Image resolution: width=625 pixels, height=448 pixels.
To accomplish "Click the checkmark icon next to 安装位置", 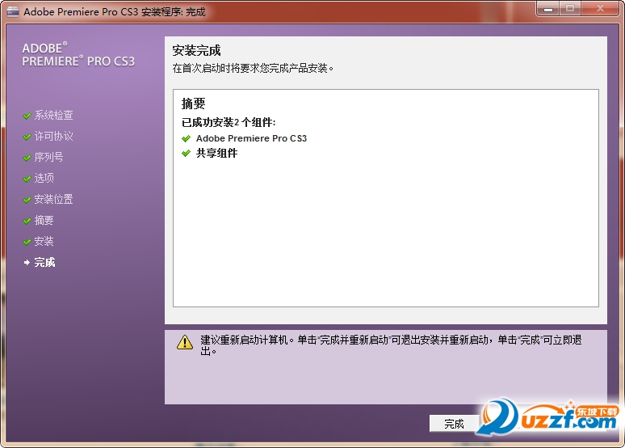I will tap(27, 200).
